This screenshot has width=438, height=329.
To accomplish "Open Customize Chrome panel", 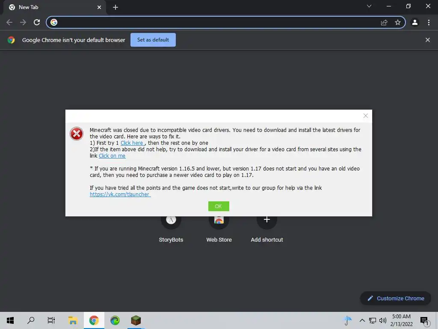I will point(396,298).
